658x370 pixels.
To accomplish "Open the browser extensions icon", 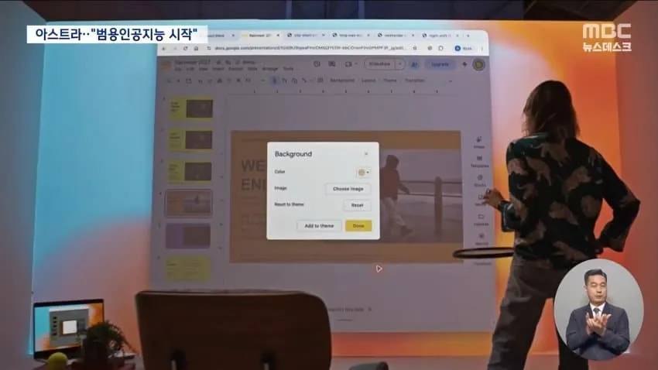I will click(440, 48).
